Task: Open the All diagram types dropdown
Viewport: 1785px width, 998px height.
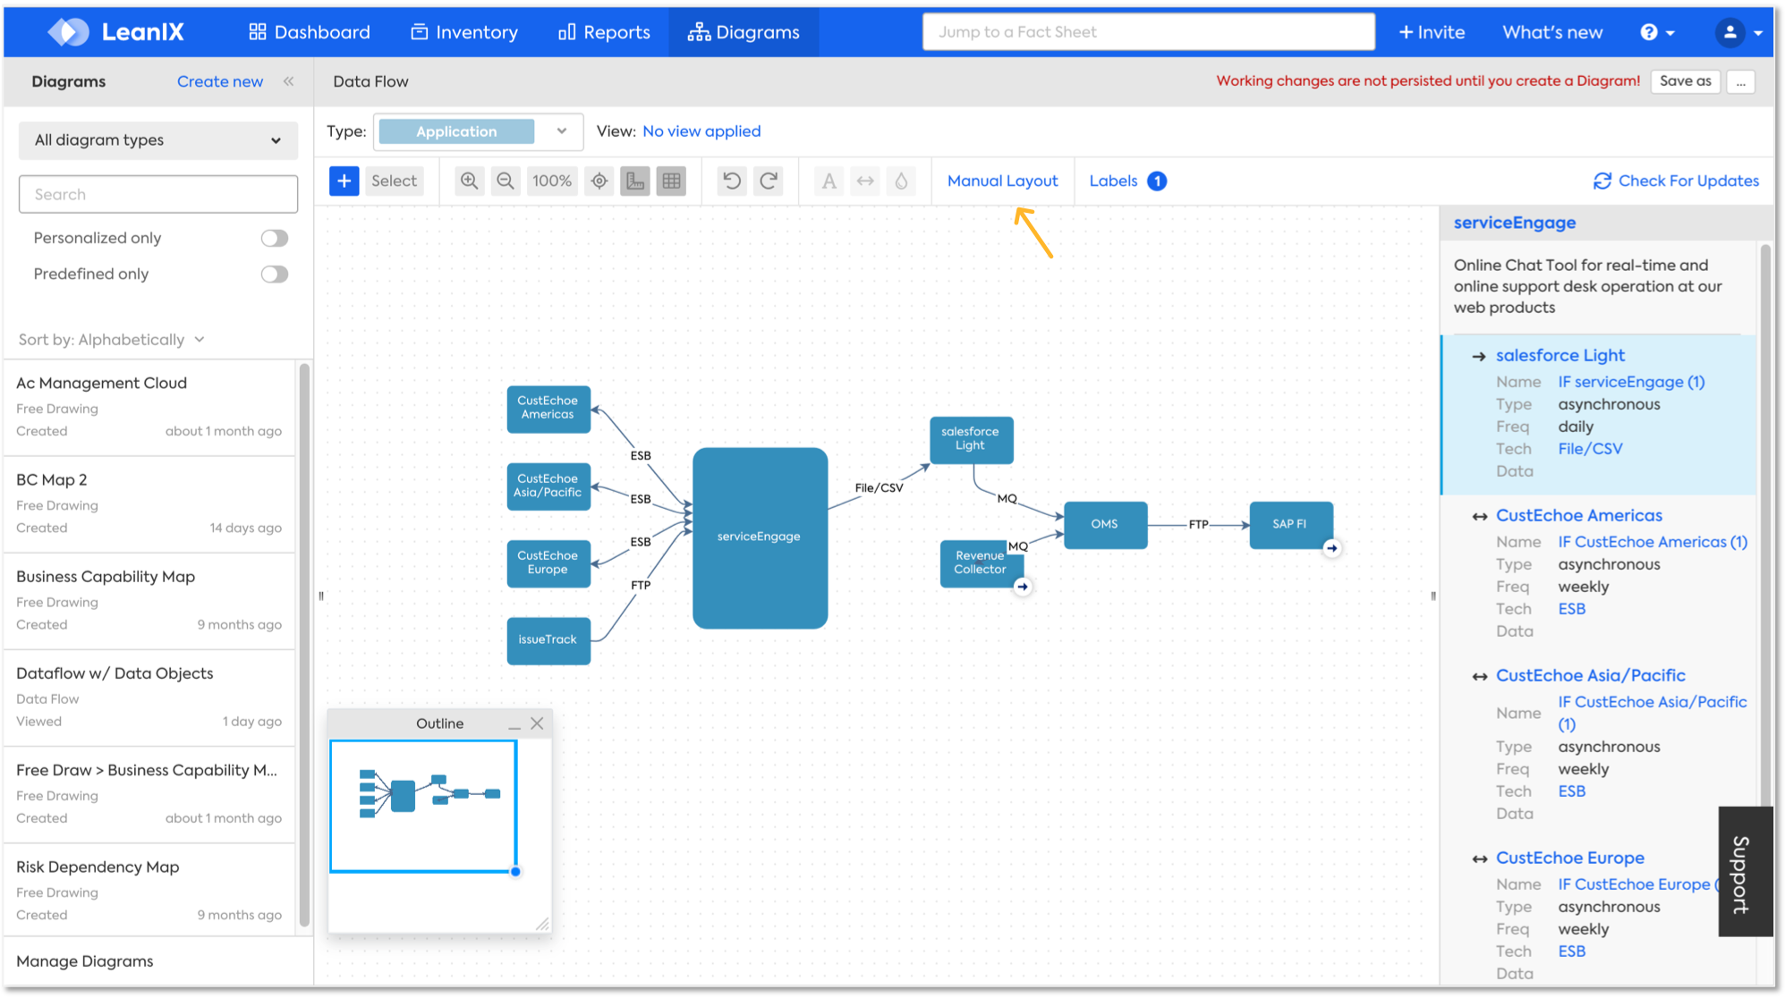Action: coord(158,140)
